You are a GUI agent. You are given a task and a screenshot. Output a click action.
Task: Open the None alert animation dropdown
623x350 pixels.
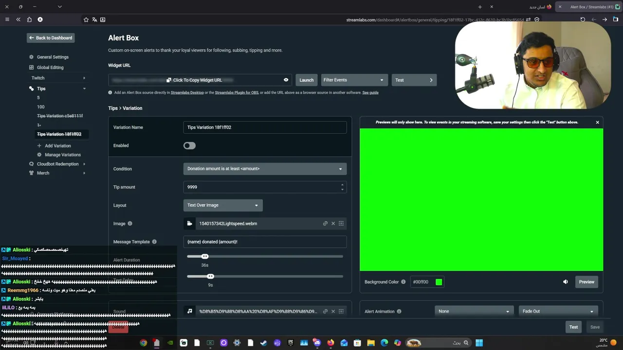474,311
